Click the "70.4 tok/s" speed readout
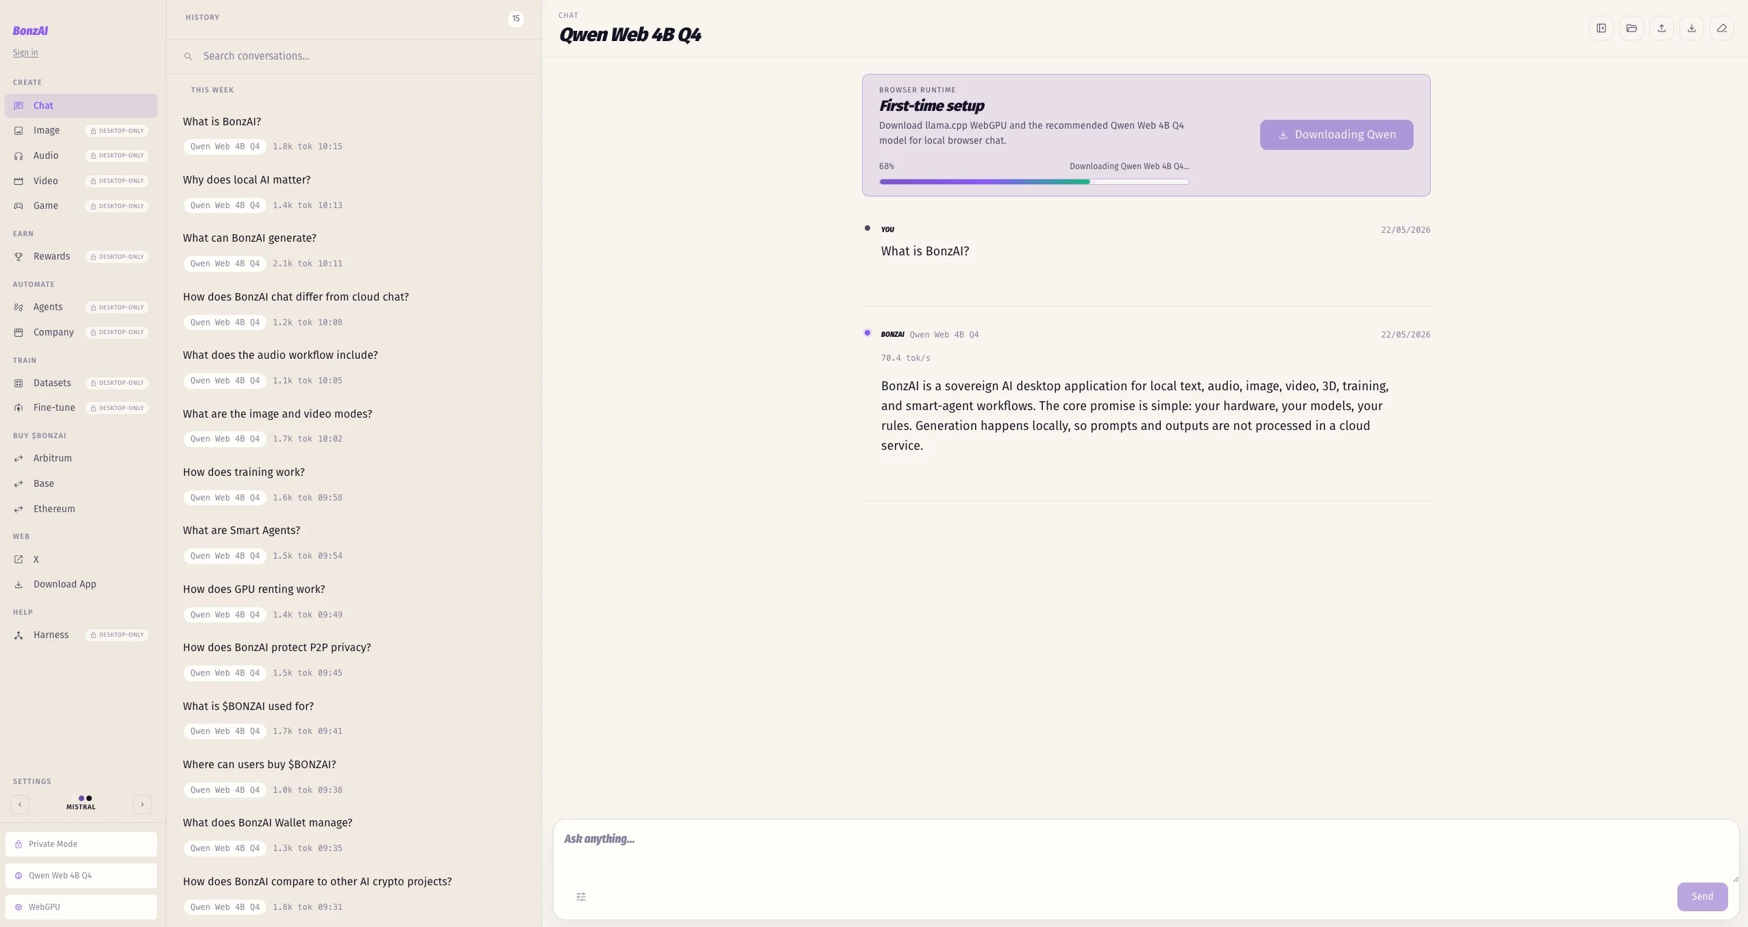The width and height of the screenshot is (1748, 927). pyautogui.click(x=906, y=358)
